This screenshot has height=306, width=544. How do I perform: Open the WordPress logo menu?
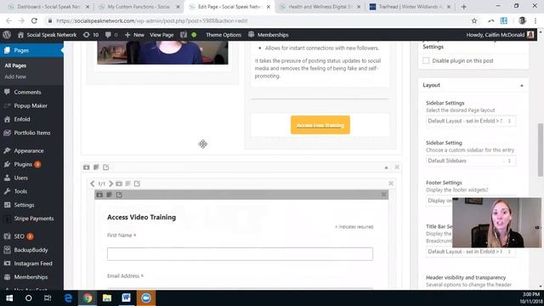click(x=7, y=35)
